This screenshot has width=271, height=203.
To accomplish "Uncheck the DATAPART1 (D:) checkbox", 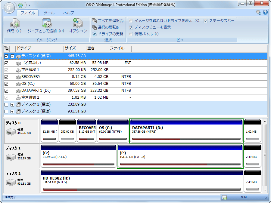I will [6, 91].
